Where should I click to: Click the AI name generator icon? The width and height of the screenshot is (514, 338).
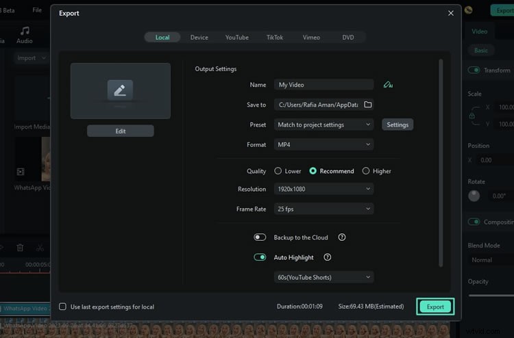tap(389, 85)
